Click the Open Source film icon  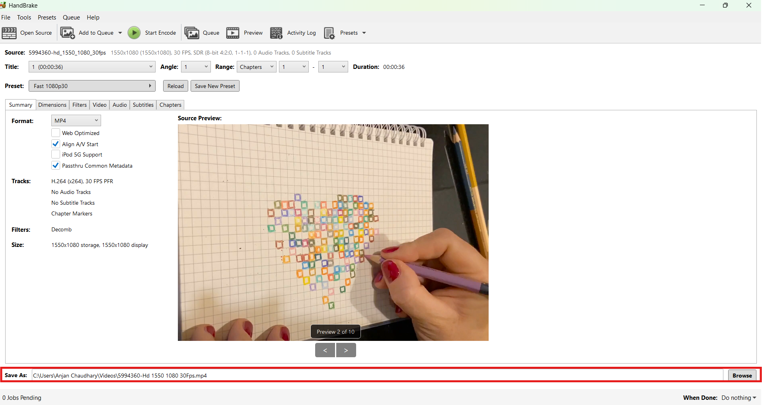[9, 33]
